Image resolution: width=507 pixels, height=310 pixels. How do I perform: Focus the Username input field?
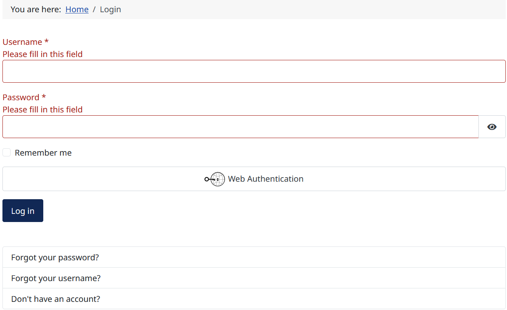coord(254,71)
